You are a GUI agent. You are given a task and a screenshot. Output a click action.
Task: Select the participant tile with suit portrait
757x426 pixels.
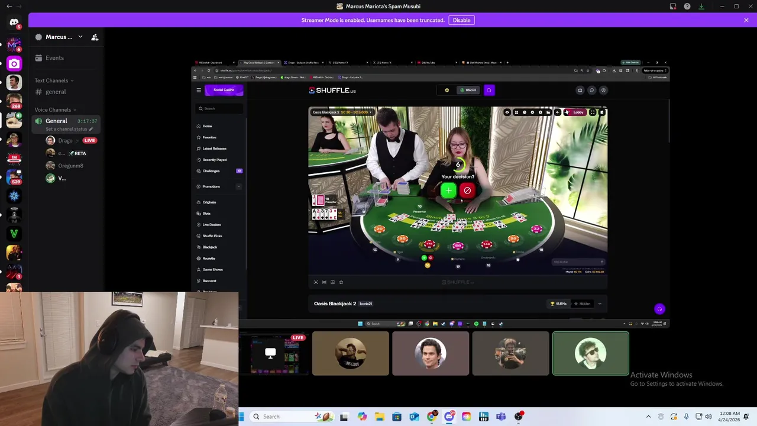click(431, 354)
